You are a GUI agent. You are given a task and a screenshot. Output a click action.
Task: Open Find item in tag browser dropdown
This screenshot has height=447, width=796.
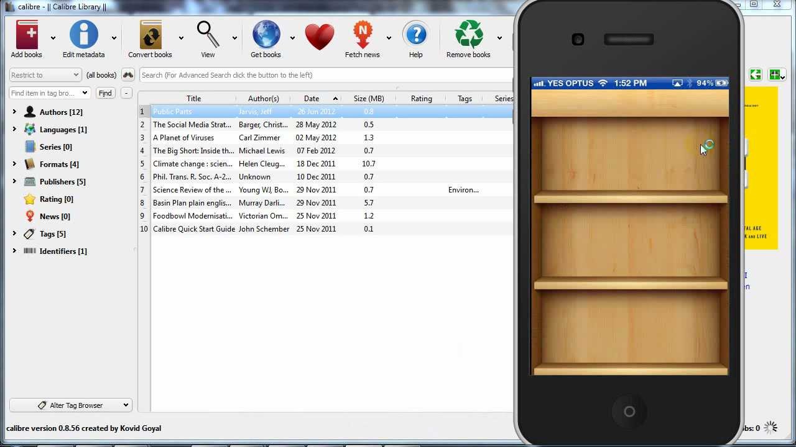tap(85, 93)
